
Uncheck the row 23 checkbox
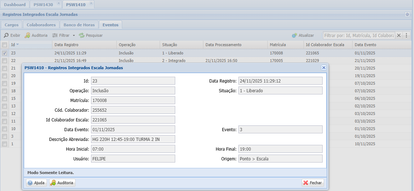[x=4, y=53]
